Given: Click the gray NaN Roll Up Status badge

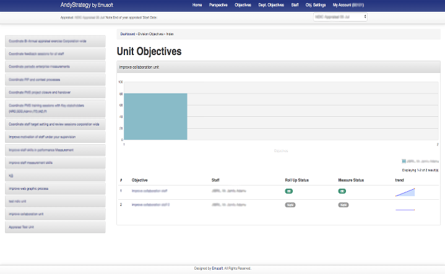Looking at the screenshot, I should pyautogui.click(x=290, y=205).
